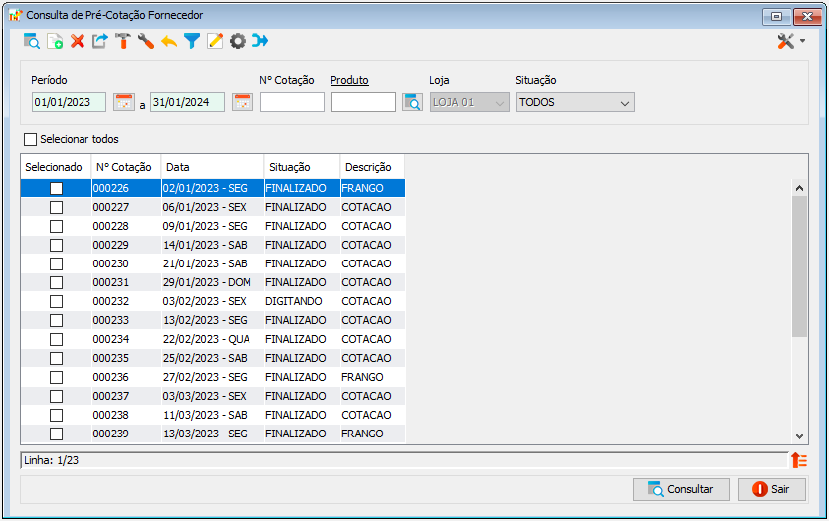Sort by the Data column header
Image resolution: width=829 pixels, height=521 pixels.
pyautogui.click(x=213, y=167)
